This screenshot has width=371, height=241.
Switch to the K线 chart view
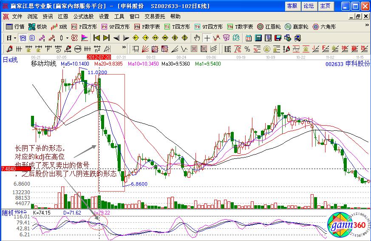[59, 26]
